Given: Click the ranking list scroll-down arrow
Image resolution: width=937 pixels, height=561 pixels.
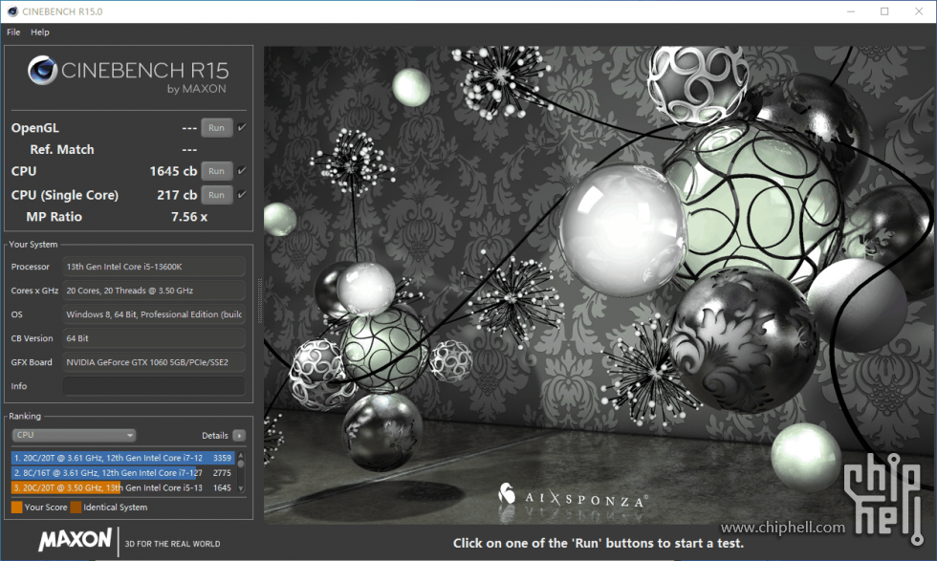Looking at the screenshot, I should click(x=241, y=488).
